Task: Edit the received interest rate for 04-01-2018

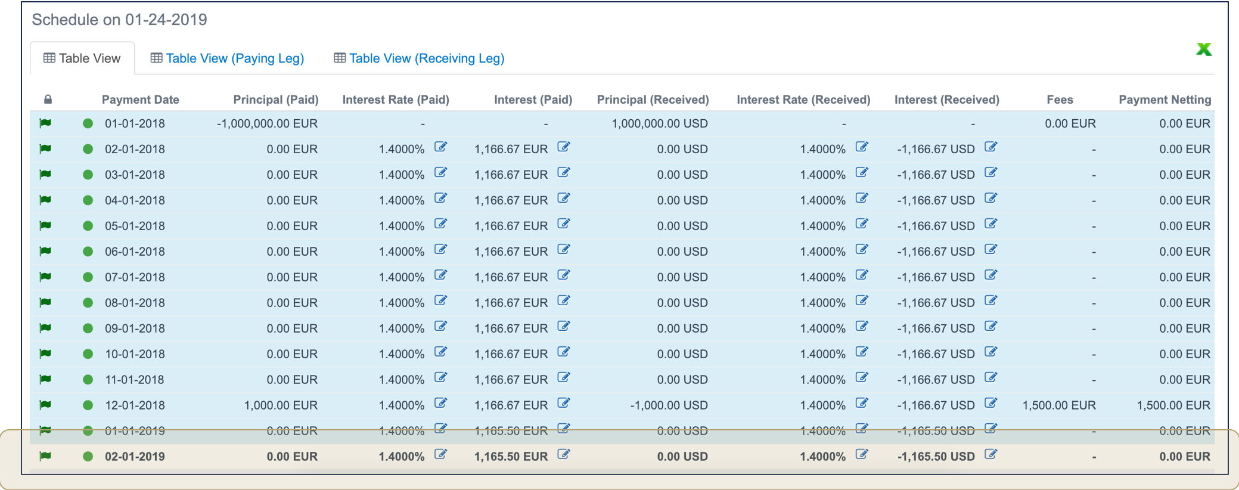Action: point(861,199)
